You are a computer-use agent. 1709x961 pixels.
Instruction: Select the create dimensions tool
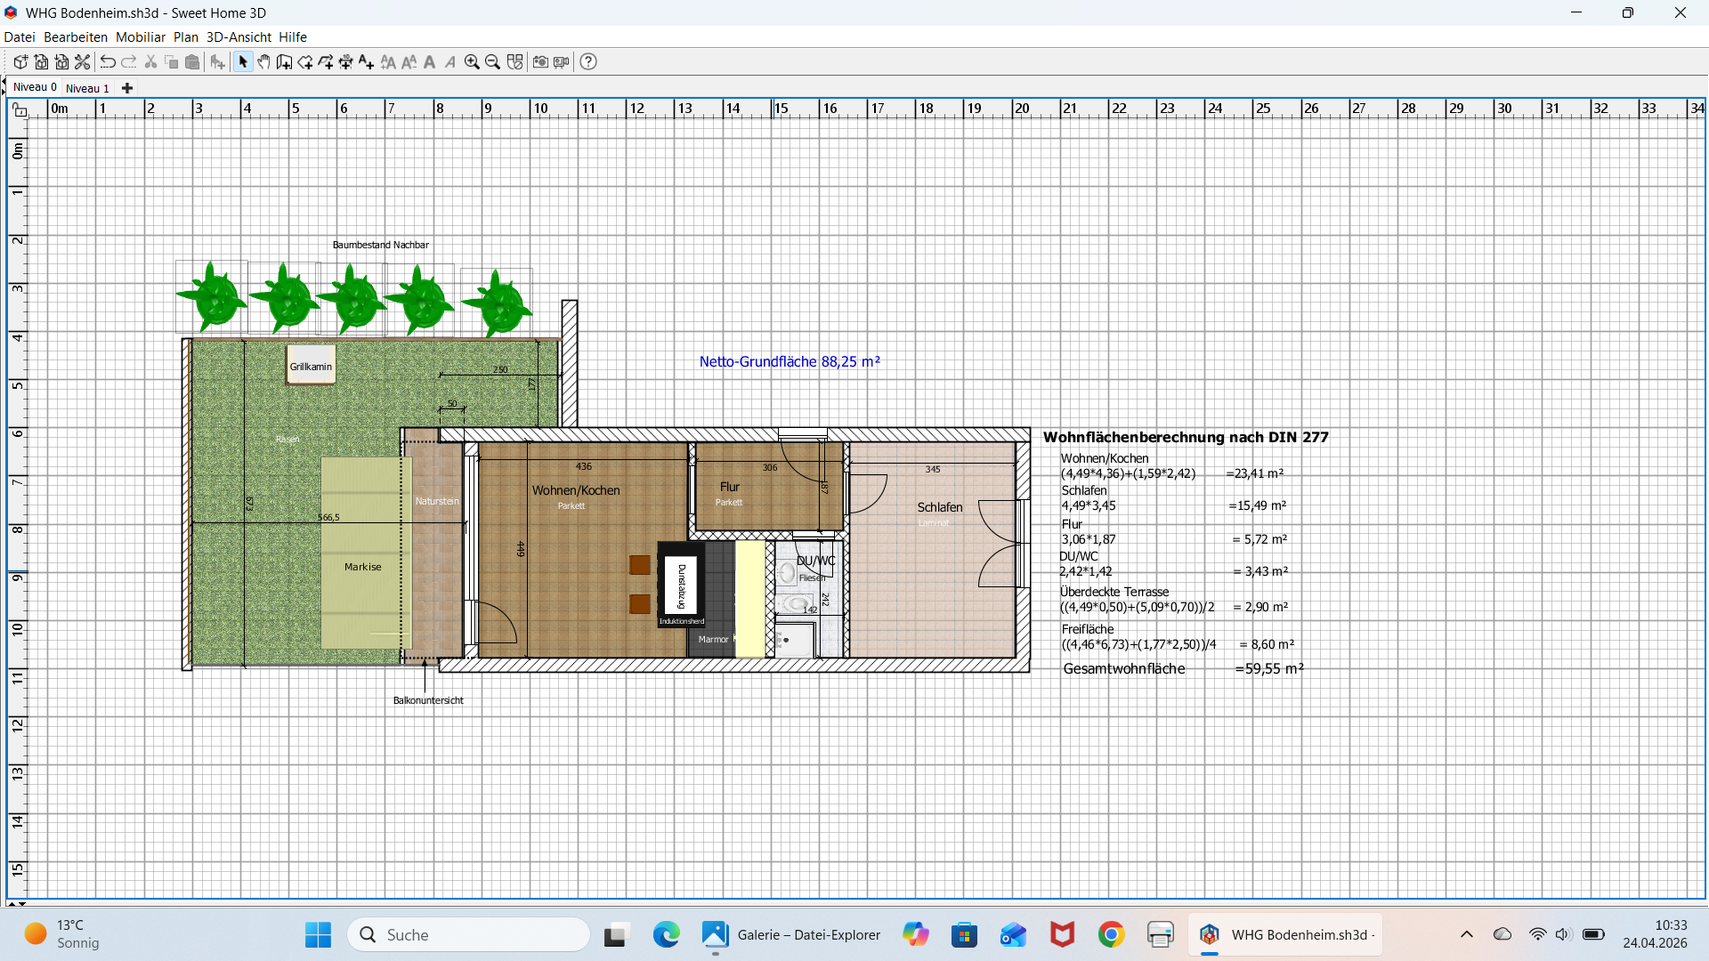[x=345, y=62]
